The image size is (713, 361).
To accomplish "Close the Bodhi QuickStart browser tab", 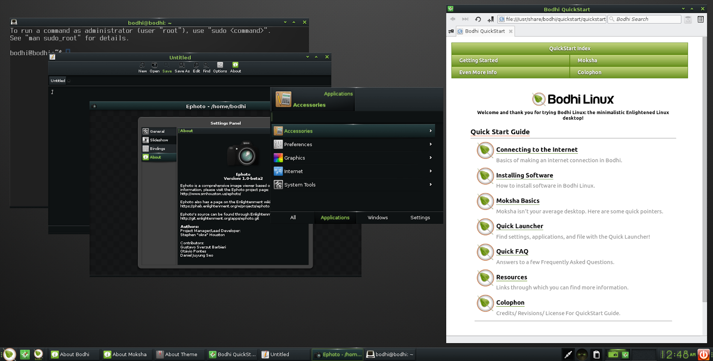I will (x=511, y=31).
